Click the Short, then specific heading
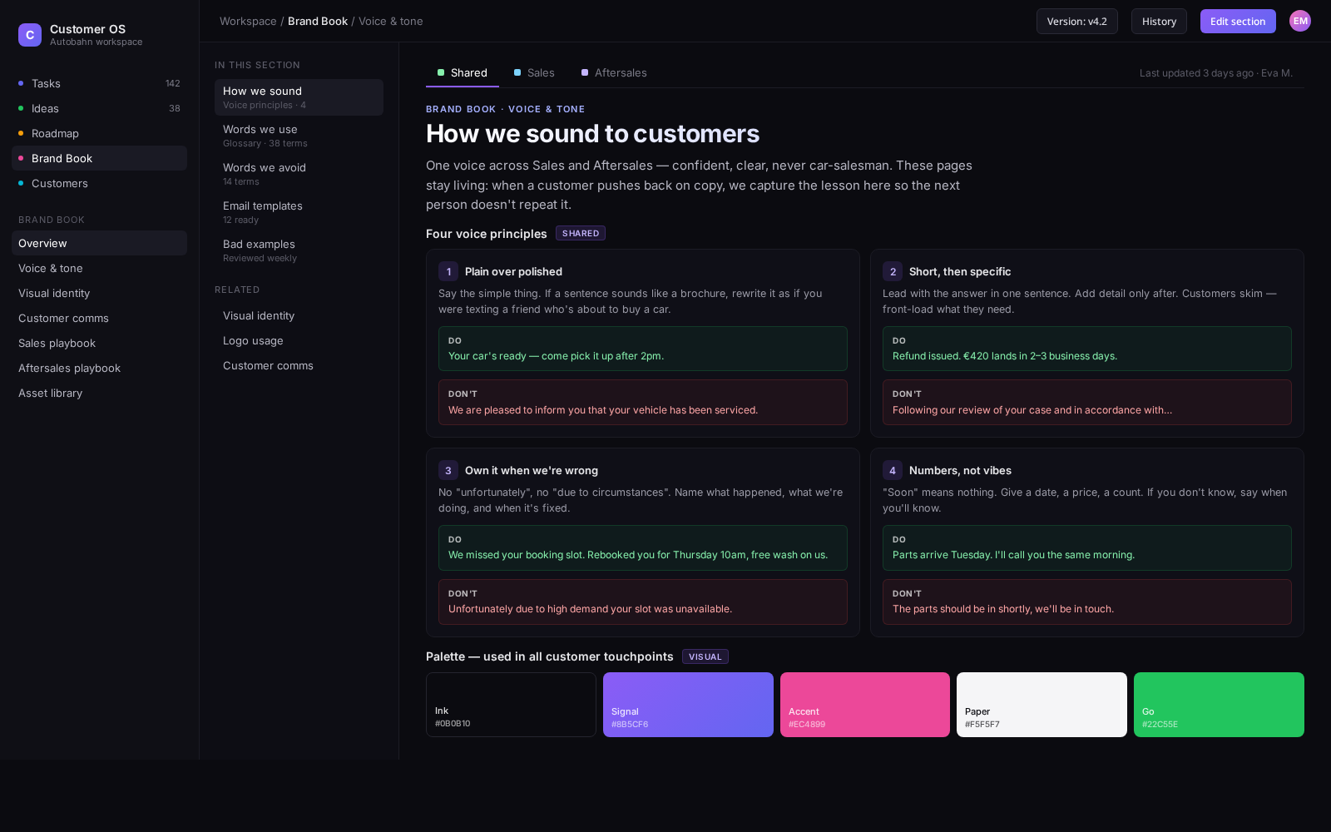This screenshot has height=832, width=1331. [x=960, y=271]
